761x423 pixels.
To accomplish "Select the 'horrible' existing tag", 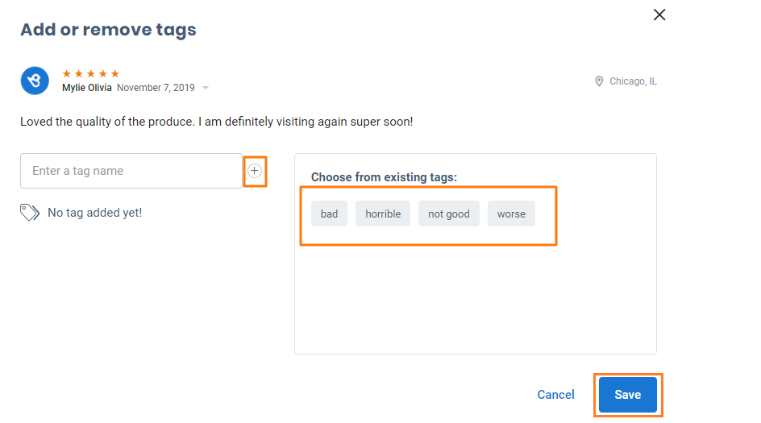I will click(x=383, y=214).
